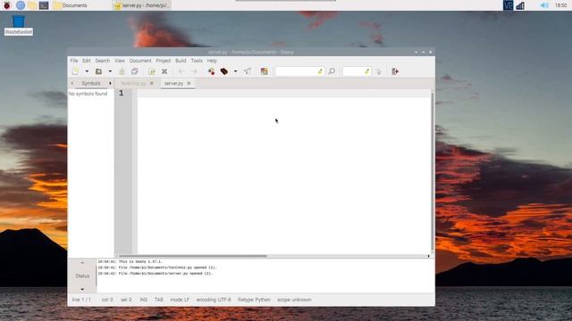This screenshot has height=321, width=572.
Task: Click 'encoding: UTF-8' in status bar
Action: pos(214,300)
